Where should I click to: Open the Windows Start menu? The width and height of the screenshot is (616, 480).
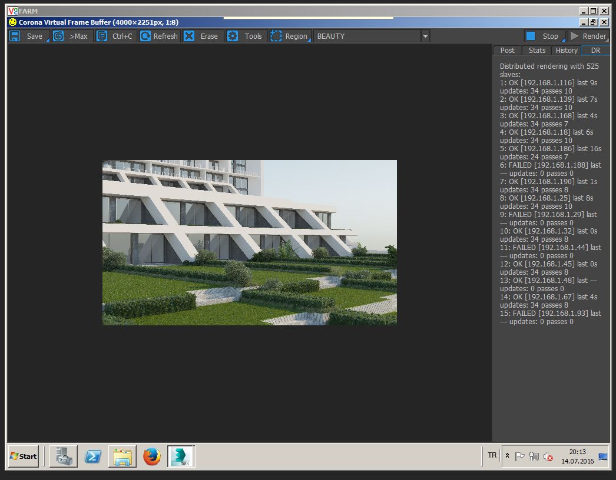click(x=24, y=456)
